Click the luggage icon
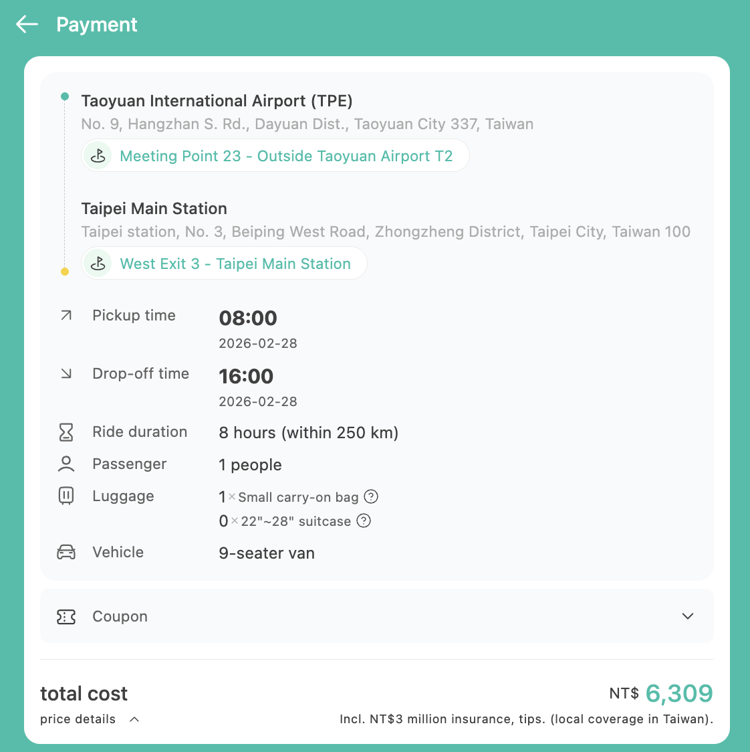Image resolution: width=750 pixels, height=752 pixels. click(x=66, y=496)
